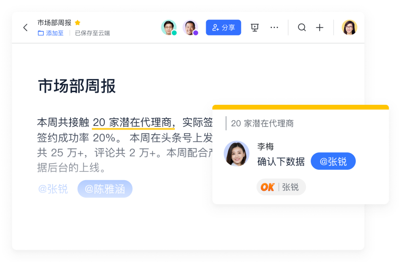This screenshot has width=408, height=262.
Task: Open search with magnifier icon
Action: coord(302,27)
